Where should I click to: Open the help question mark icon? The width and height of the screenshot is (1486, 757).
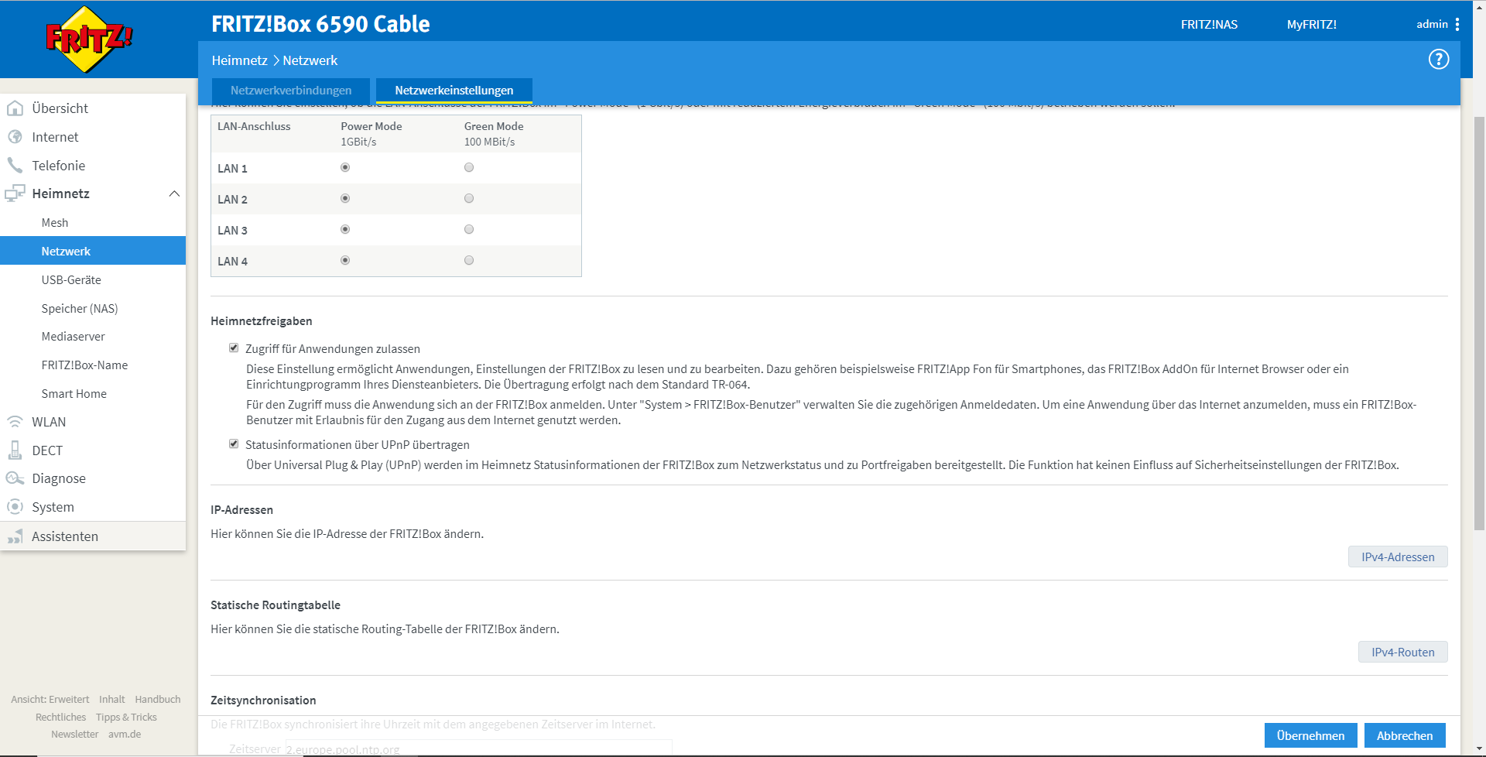[x=1438, y=60]
